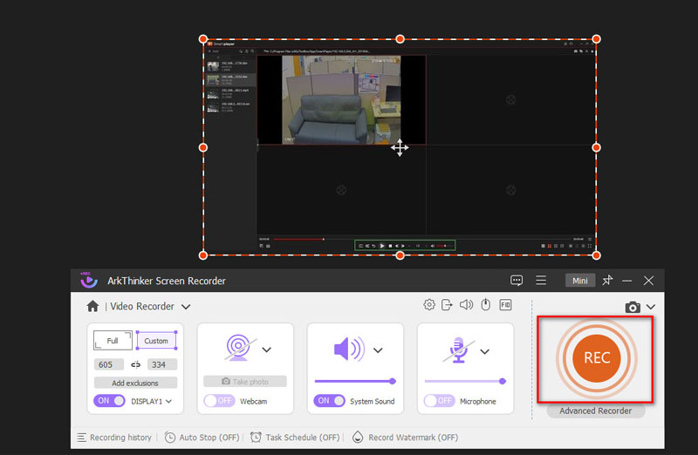Click the bottom-right selection handle
The image size is (698, 455).
tap(597, 255)
